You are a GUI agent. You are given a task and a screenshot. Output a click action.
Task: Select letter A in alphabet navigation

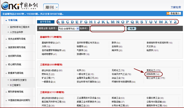[58, 22]
